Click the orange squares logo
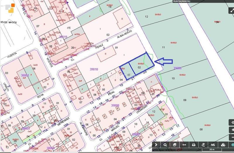 click(x=11, y=8)
